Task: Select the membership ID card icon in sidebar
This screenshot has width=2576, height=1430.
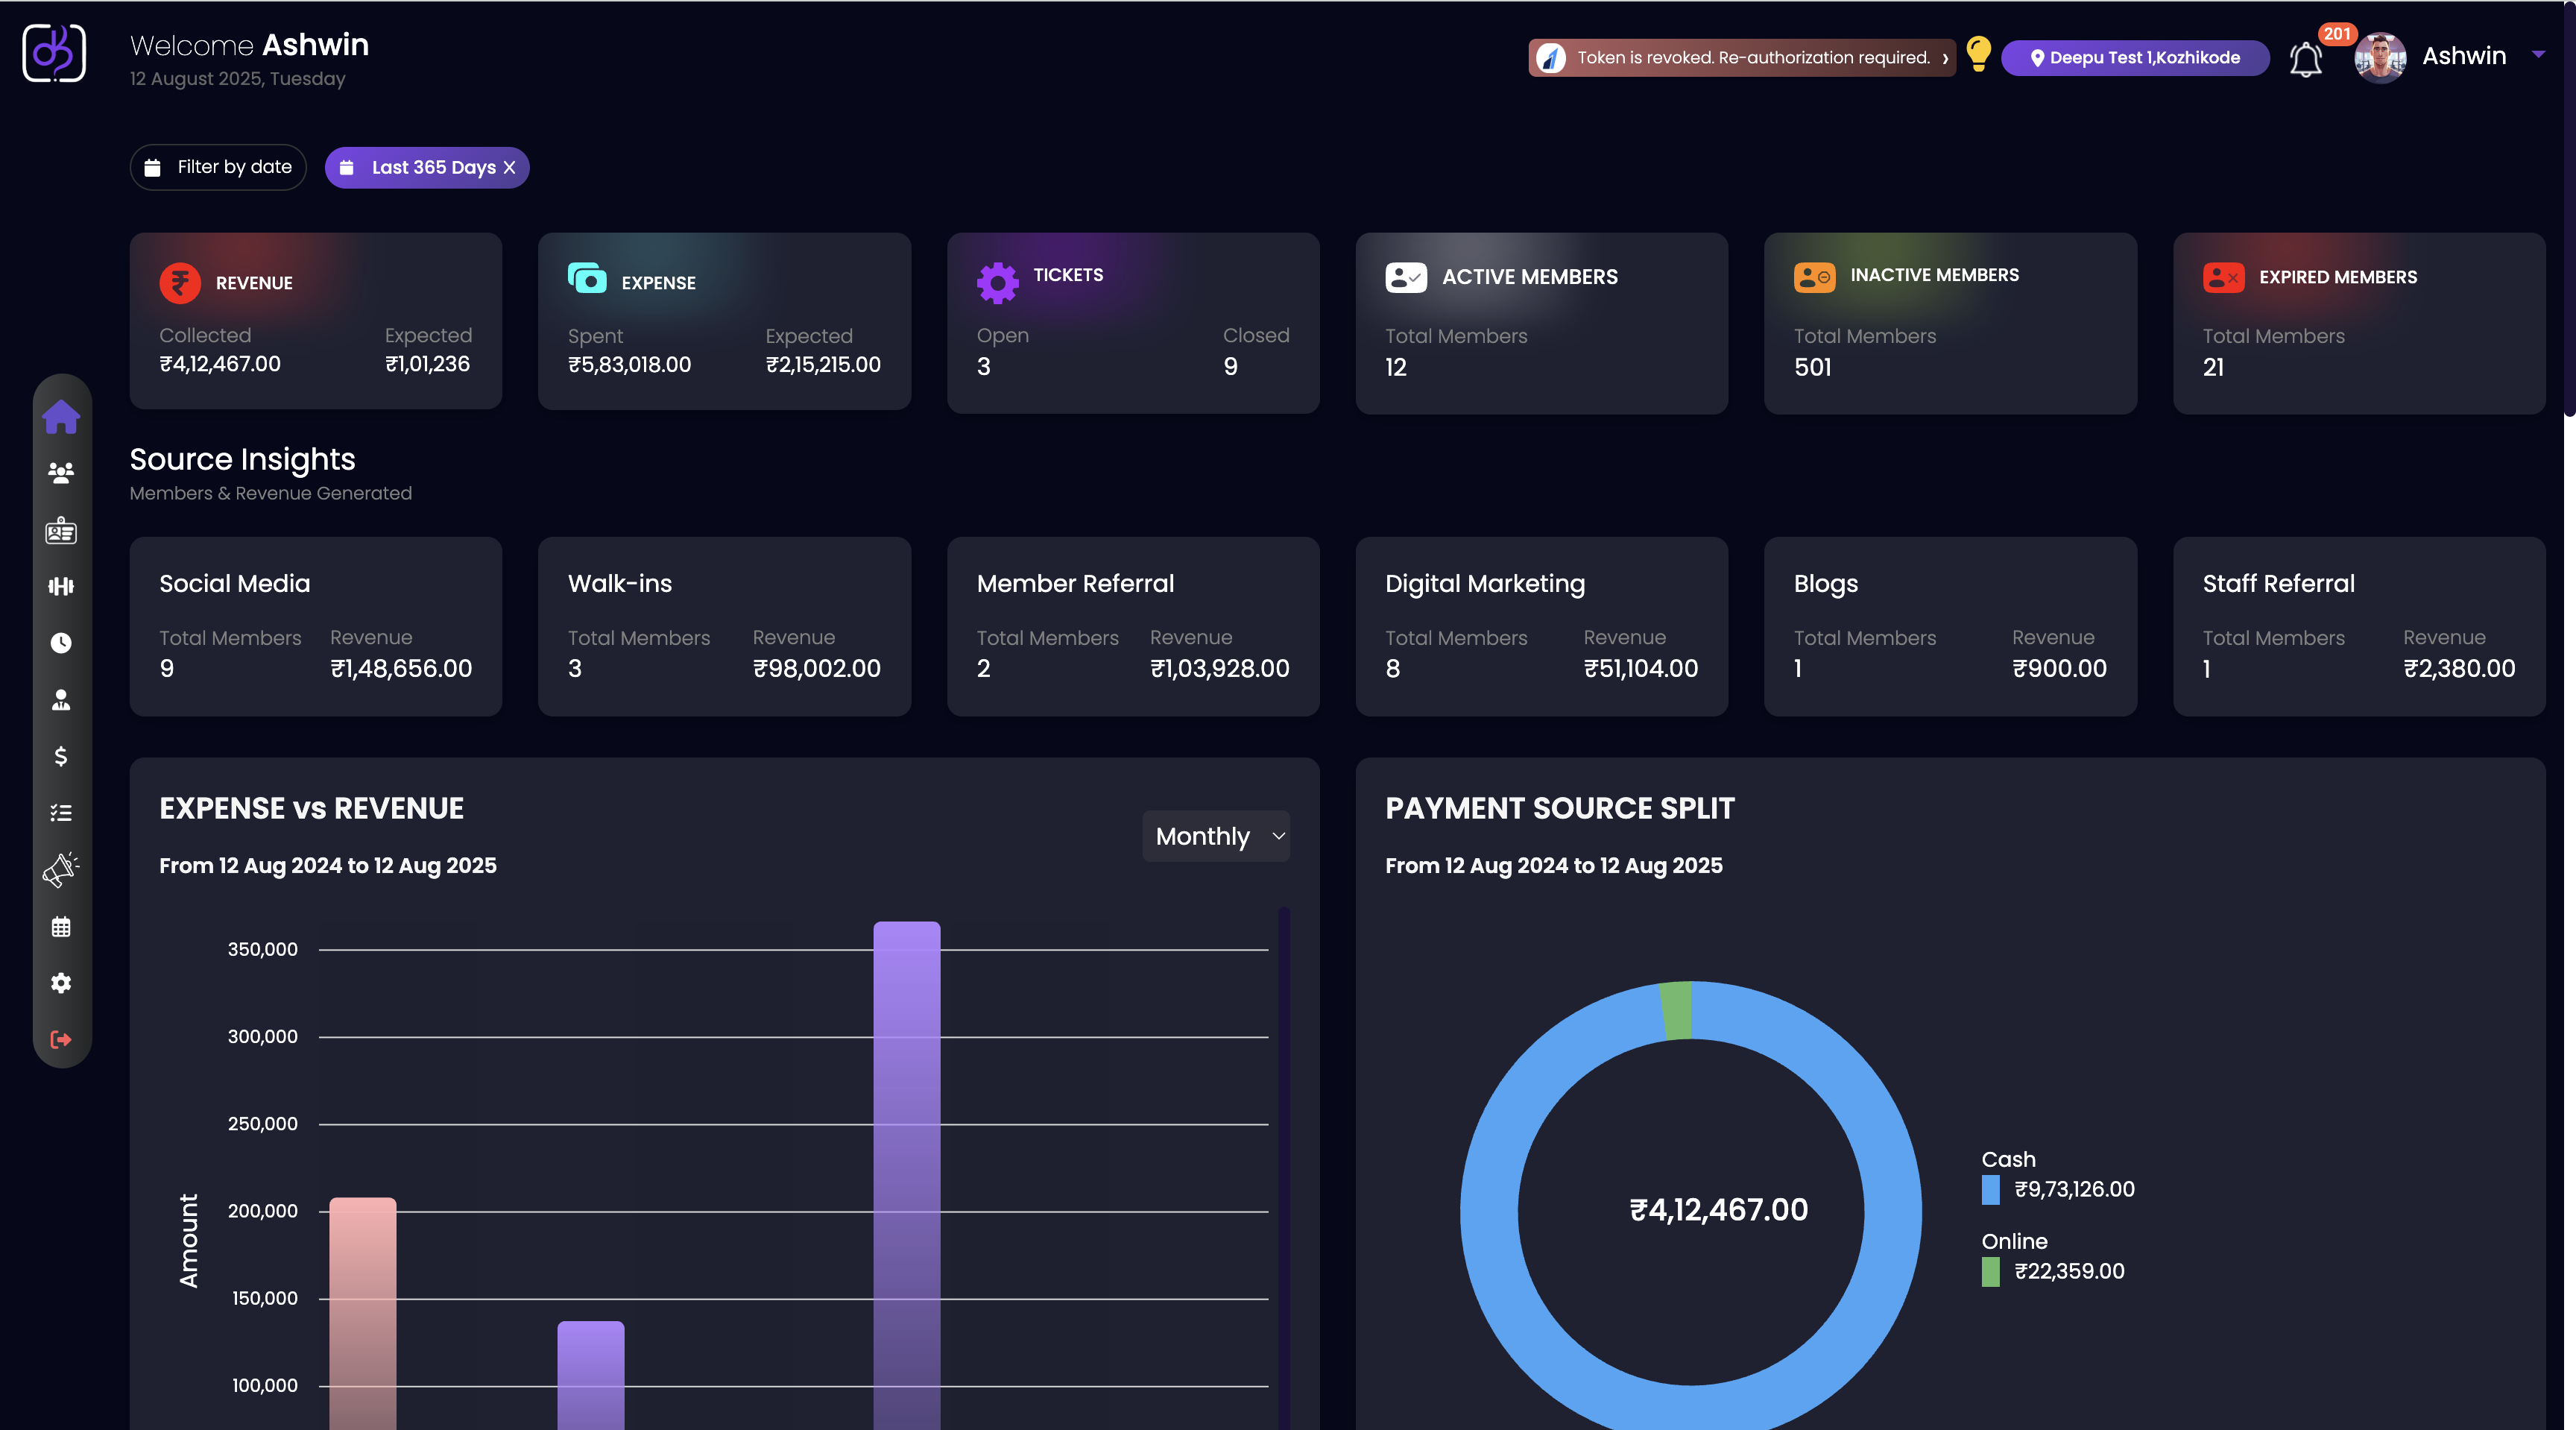Action: tap(61, 531)
